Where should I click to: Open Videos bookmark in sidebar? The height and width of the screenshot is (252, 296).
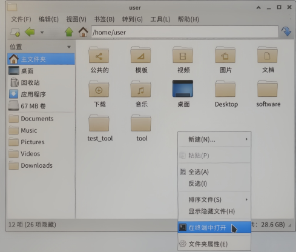(x=41, y=154)
